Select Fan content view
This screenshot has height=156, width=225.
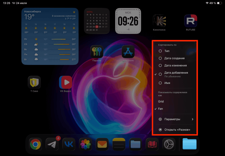(161, 109)
